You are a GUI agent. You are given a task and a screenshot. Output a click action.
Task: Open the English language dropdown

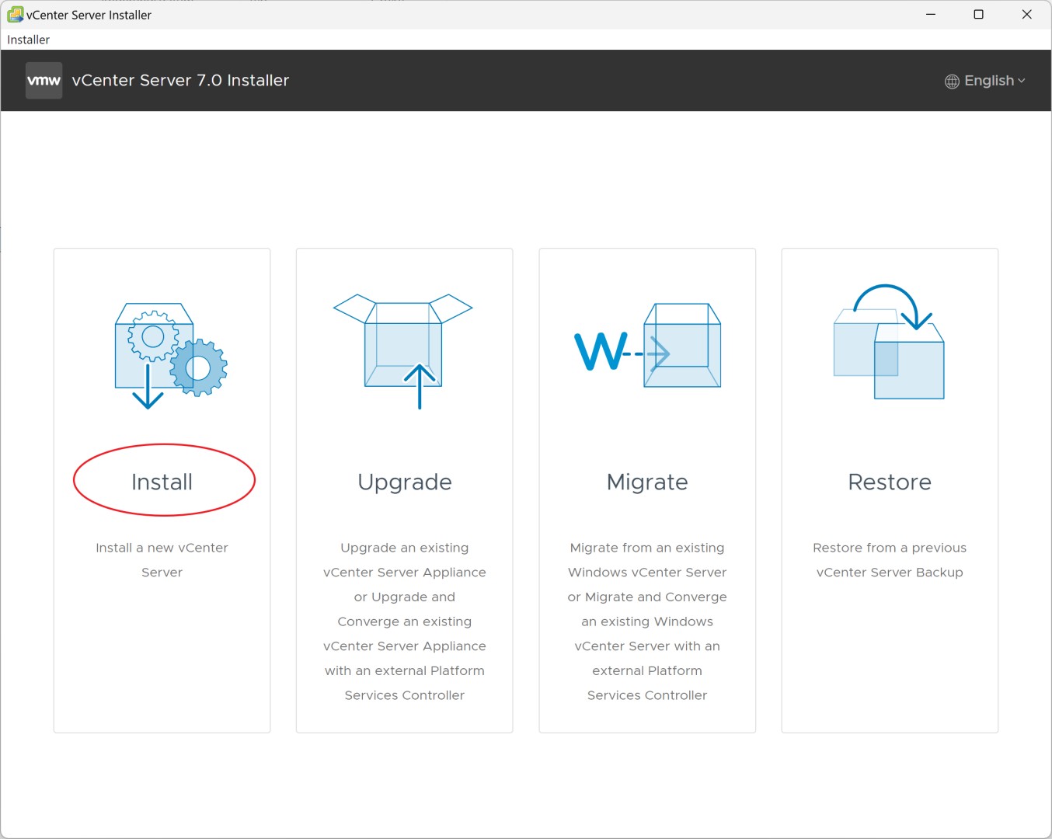coord(985,81)
